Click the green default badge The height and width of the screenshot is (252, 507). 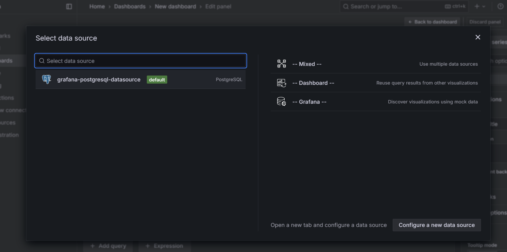coord(157,80)
